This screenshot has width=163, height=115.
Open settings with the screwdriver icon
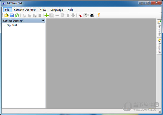click(x=80, y=15)
